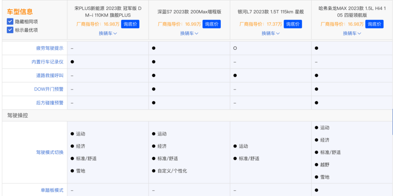Click 哈弗枭龙MAX dot in DOW开门预警 row
The image size is (393, 196).
[x=316, y=89]
